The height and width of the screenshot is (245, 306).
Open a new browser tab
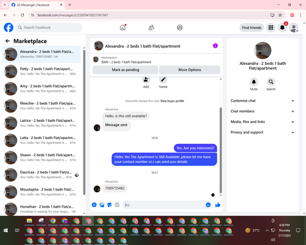[70, 5]
